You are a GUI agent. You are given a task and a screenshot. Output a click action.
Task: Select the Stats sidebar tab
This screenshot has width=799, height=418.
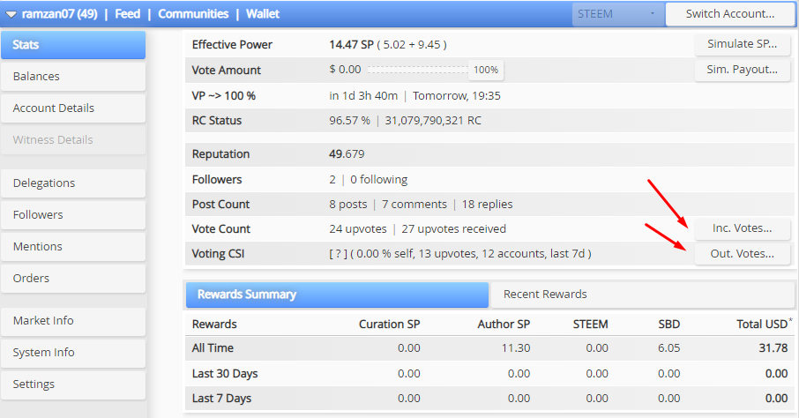click(x=73, y=45)
